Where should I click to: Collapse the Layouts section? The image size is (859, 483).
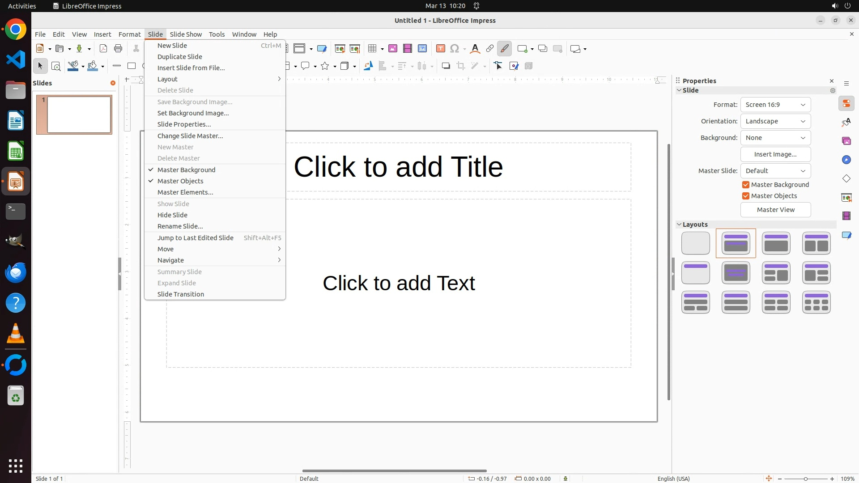click(680, 225)
